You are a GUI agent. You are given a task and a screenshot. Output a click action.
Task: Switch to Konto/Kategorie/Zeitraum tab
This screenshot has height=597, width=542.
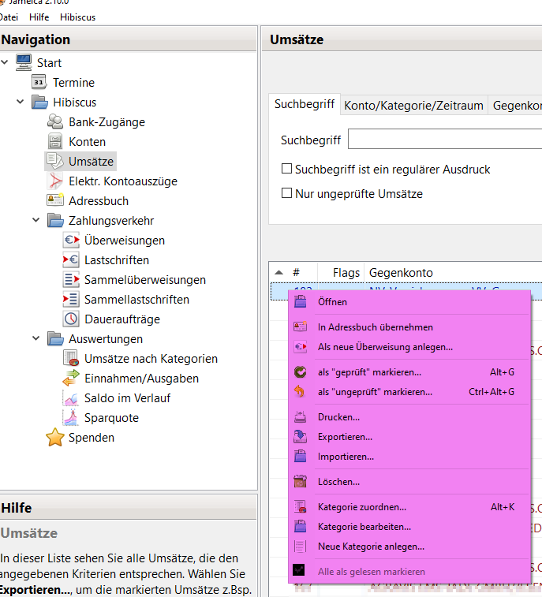pyautogui.click(x=413, y=105)
